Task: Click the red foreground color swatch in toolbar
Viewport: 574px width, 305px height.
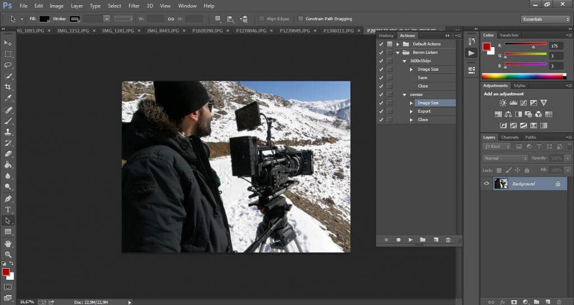Action: click(6, 272)
